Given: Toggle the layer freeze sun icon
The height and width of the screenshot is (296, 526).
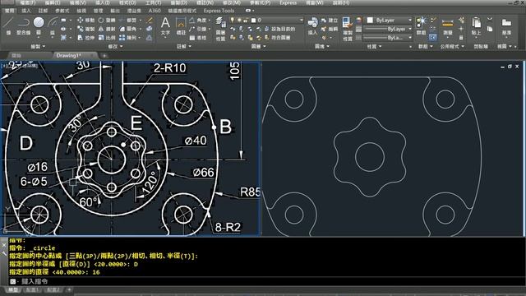Looking at the screenshot, I should [x=239, y=21].
